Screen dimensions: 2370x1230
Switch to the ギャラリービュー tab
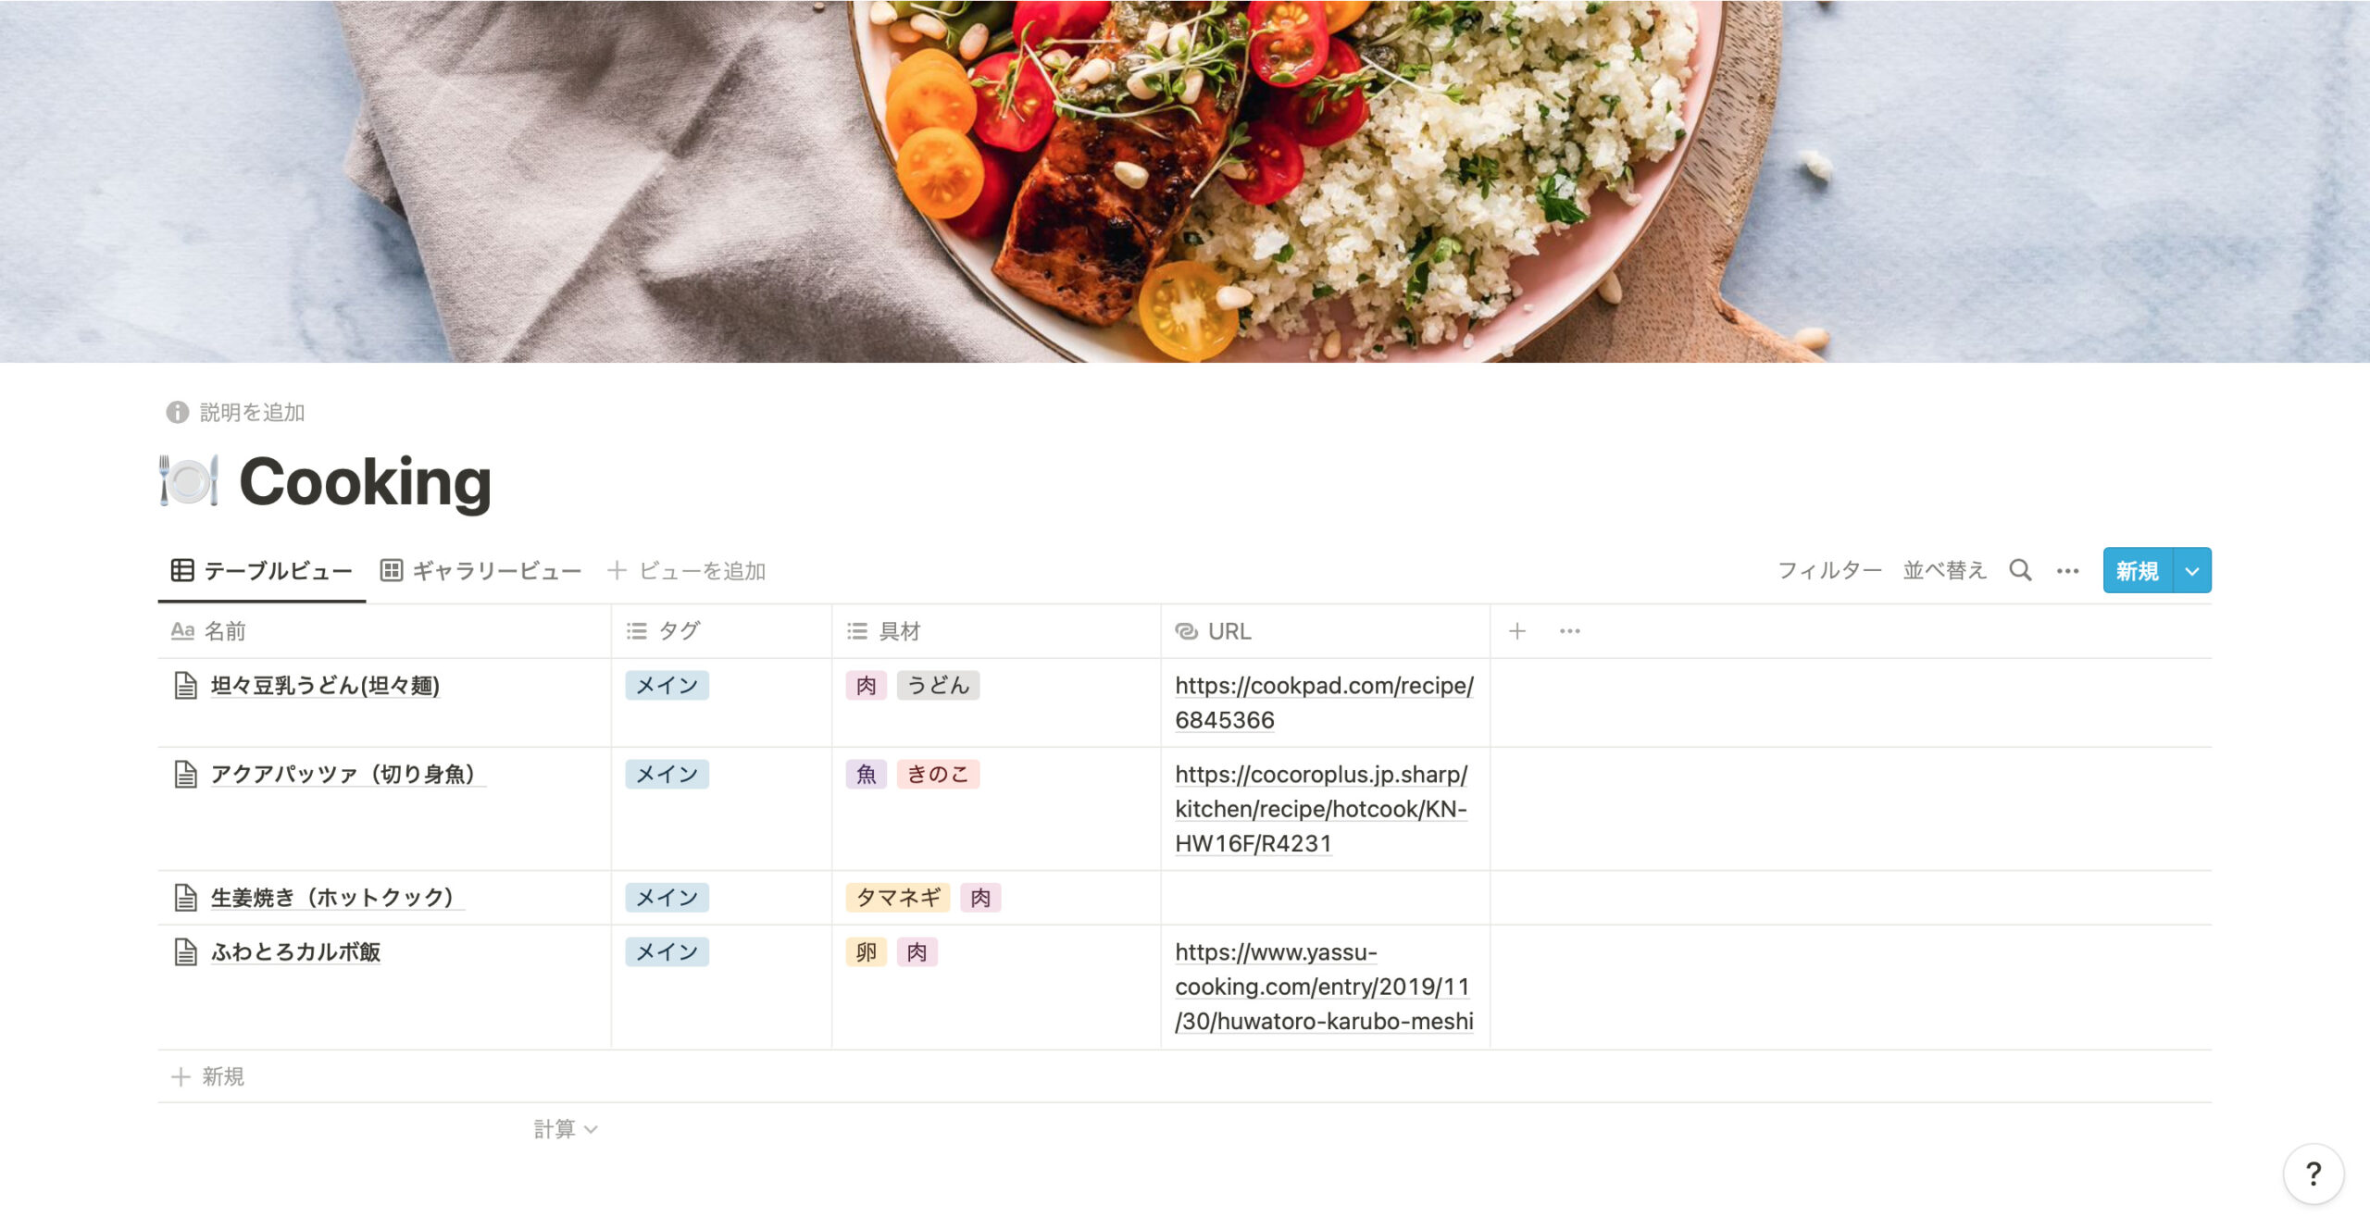point(480,571)
